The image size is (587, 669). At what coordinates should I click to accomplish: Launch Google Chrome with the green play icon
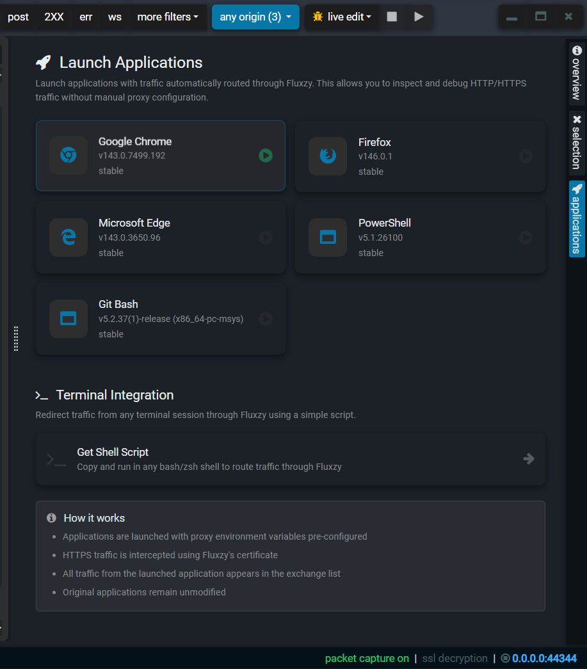(x=266, y=156)
